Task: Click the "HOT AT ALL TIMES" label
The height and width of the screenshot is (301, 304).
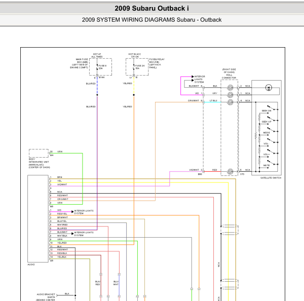Action: 97,55
